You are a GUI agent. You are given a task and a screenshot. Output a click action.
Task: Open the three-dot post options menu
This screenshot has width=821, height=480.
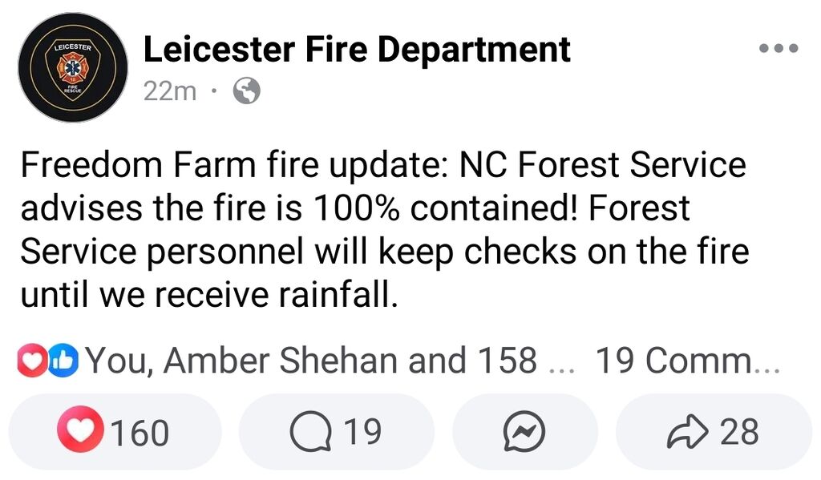pyautogui.click(x=779, y=48)
